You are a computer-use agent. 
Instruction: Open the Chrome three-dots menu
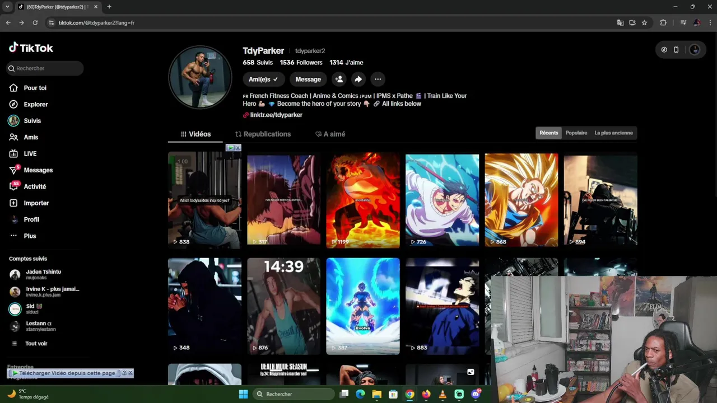(x=710, y=23)
